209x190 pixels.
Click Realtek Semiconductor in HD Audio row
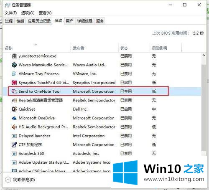click(94, 127)
